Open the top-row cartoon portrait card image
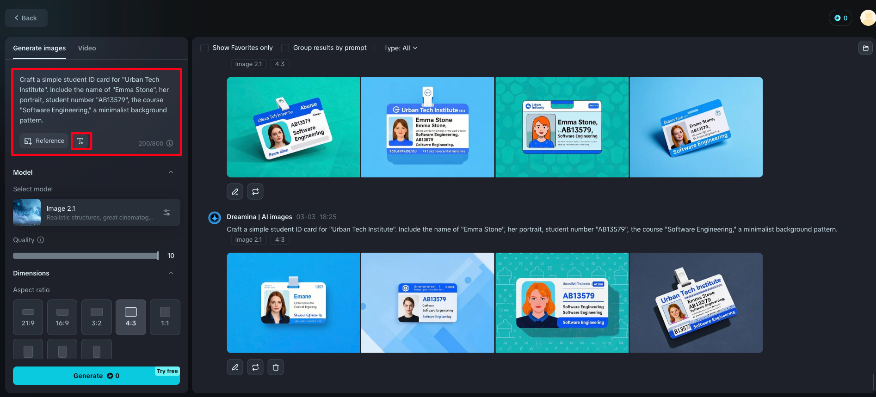Image resolution: width=876 pixels, height=397 pixels. (x=562, y=127)
